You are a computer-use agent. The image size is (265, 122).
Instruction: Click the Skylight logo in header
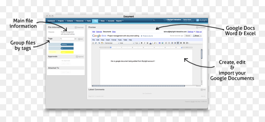[202, 20]
